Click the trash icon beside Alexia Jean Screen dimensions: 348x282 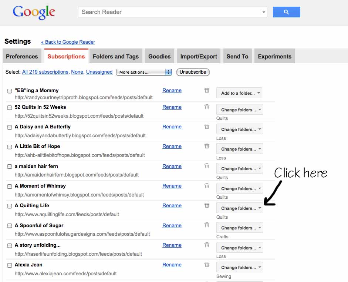(x=207, y=265)
